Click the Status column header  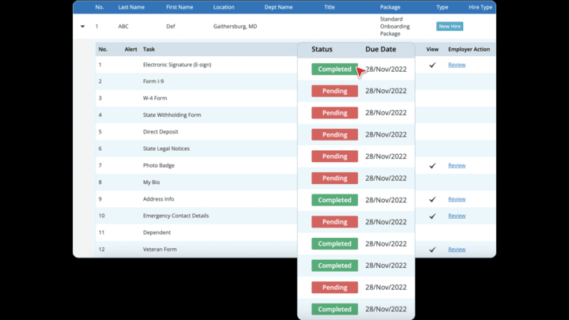[x=322, y=49]
